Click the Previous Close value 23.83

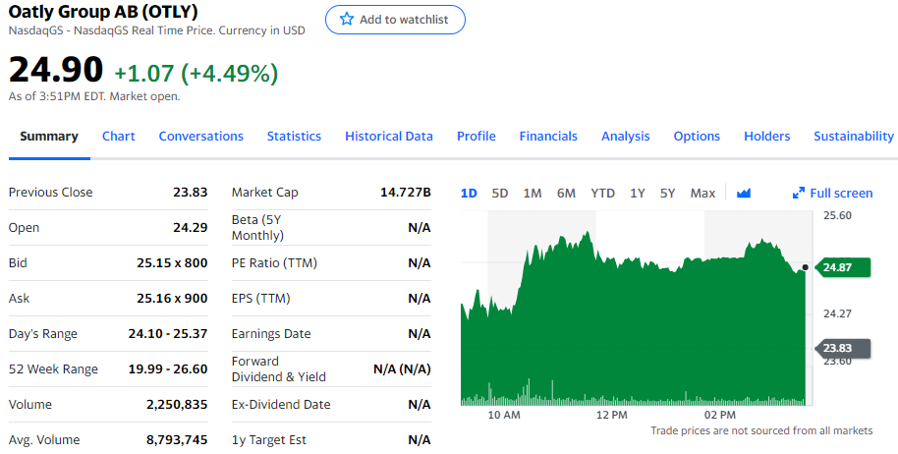(191, 193)
